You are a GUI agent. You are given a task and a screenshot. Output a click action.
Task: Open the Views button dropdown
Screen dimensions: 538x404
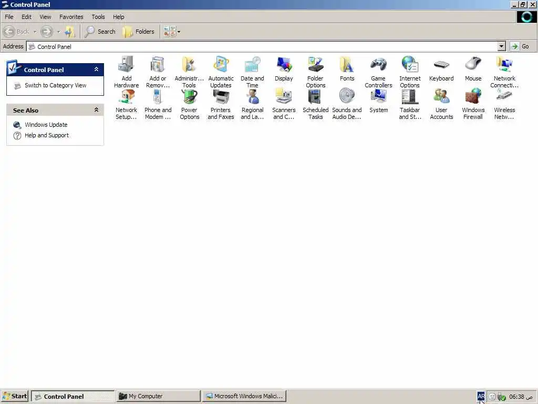pos(179,32)
